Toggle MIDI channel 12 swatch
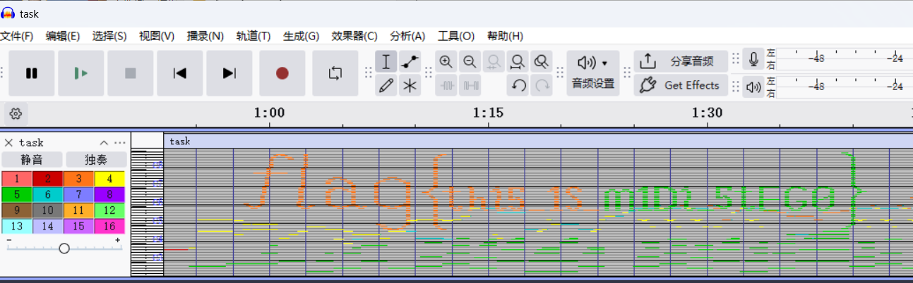This screenshot has height=283, width=913. pyautogui.click(x=109, y=210)
